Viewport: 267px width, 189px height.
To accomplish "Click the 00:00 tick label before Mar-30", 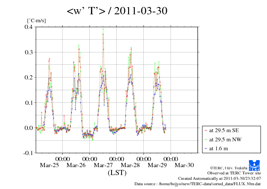I will click(x=171, y=159).
